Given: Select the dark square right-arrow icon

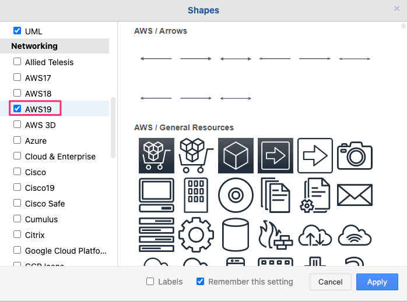Looking at the screenshot, I should click(275, 156).
